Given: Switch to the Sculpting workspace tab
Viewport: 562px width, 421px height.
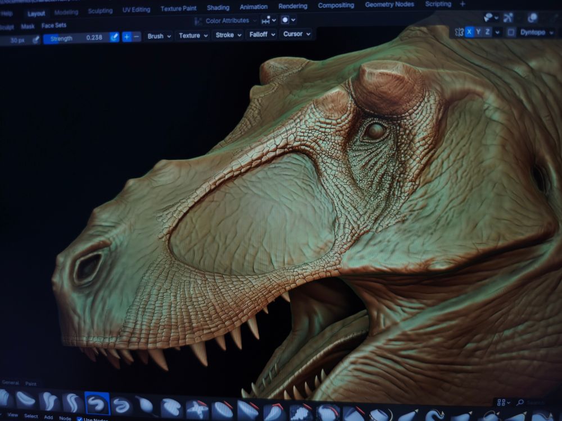Looking at the screenshot, I should click(101, 11).
